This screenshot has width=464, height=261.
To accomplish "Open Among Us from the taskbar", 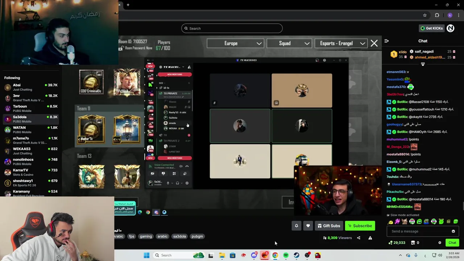I will click(318, 255).
